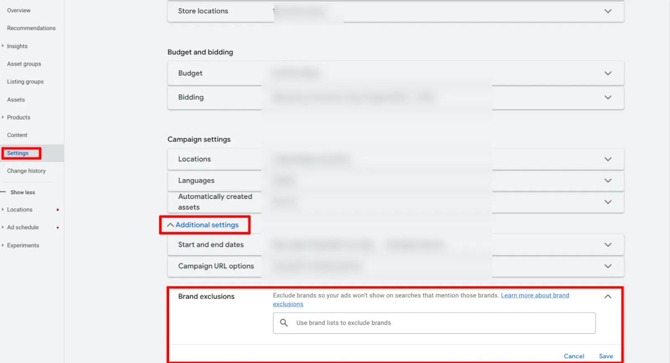Expand Start and end dates chevron

click(x=608, y=245)
